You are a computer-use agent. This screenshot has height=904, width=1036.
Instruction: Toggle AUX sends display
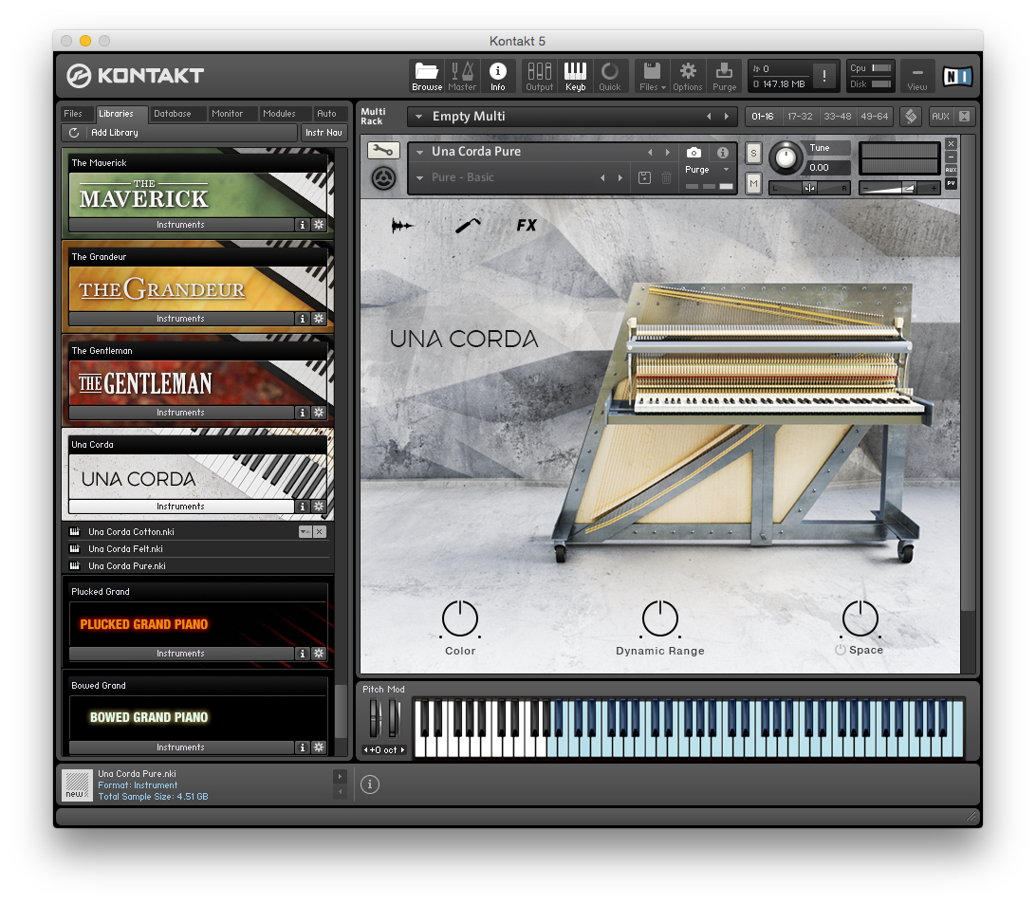point(938,116)
